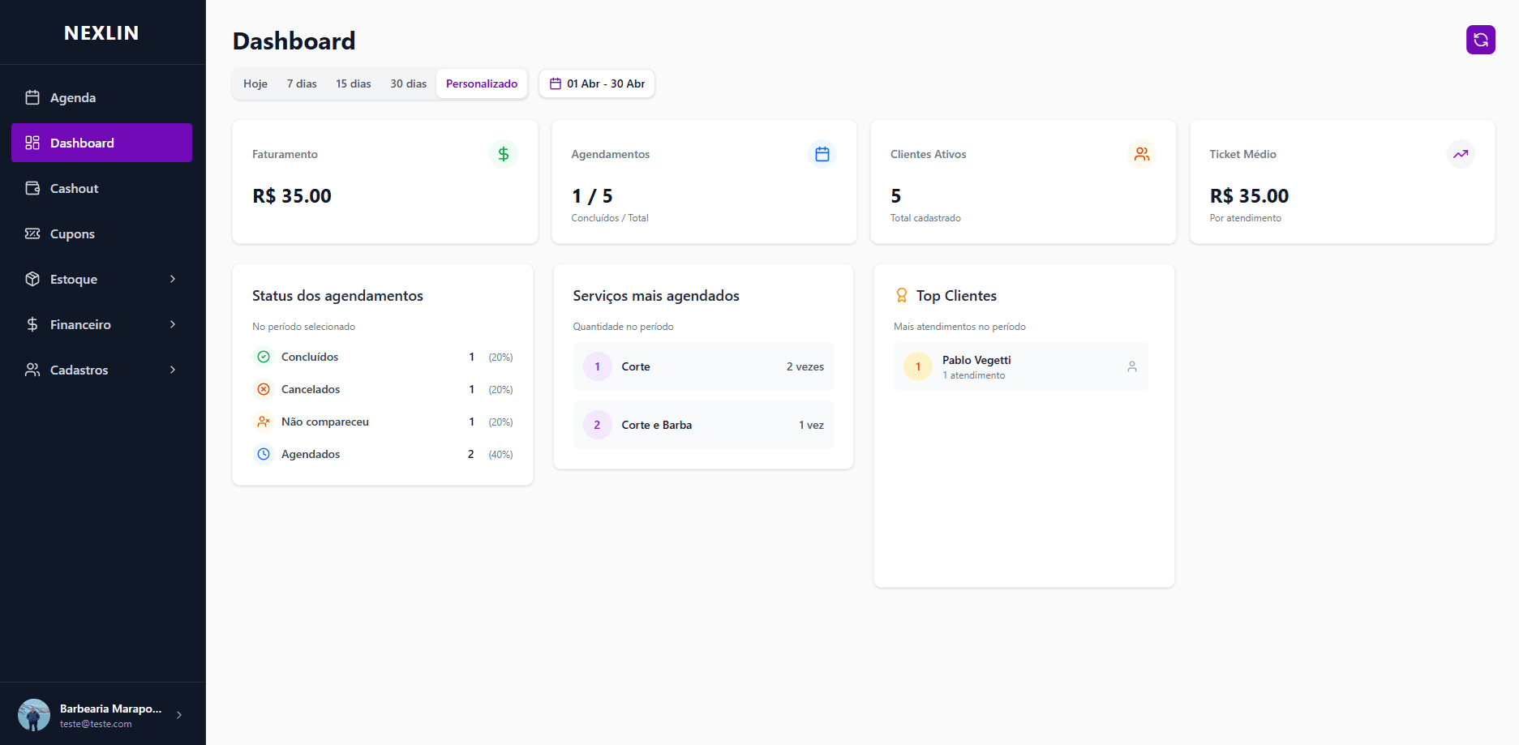Screen dimensions: 1519x745
Task: Click the red X icon beside Cancelados
Action: (x=264, y=389)
